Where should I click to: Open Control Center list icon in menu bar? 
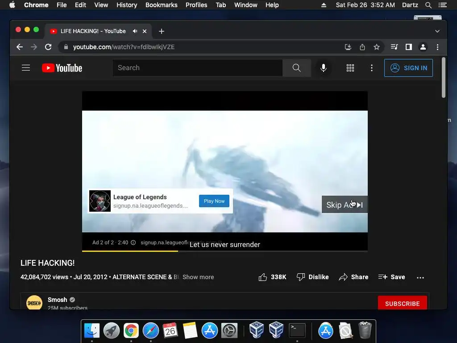(x=442, y=5)
